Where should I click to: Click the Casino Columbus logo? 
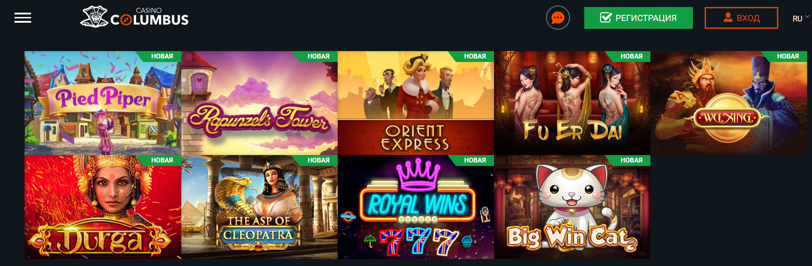coord(134,17)
